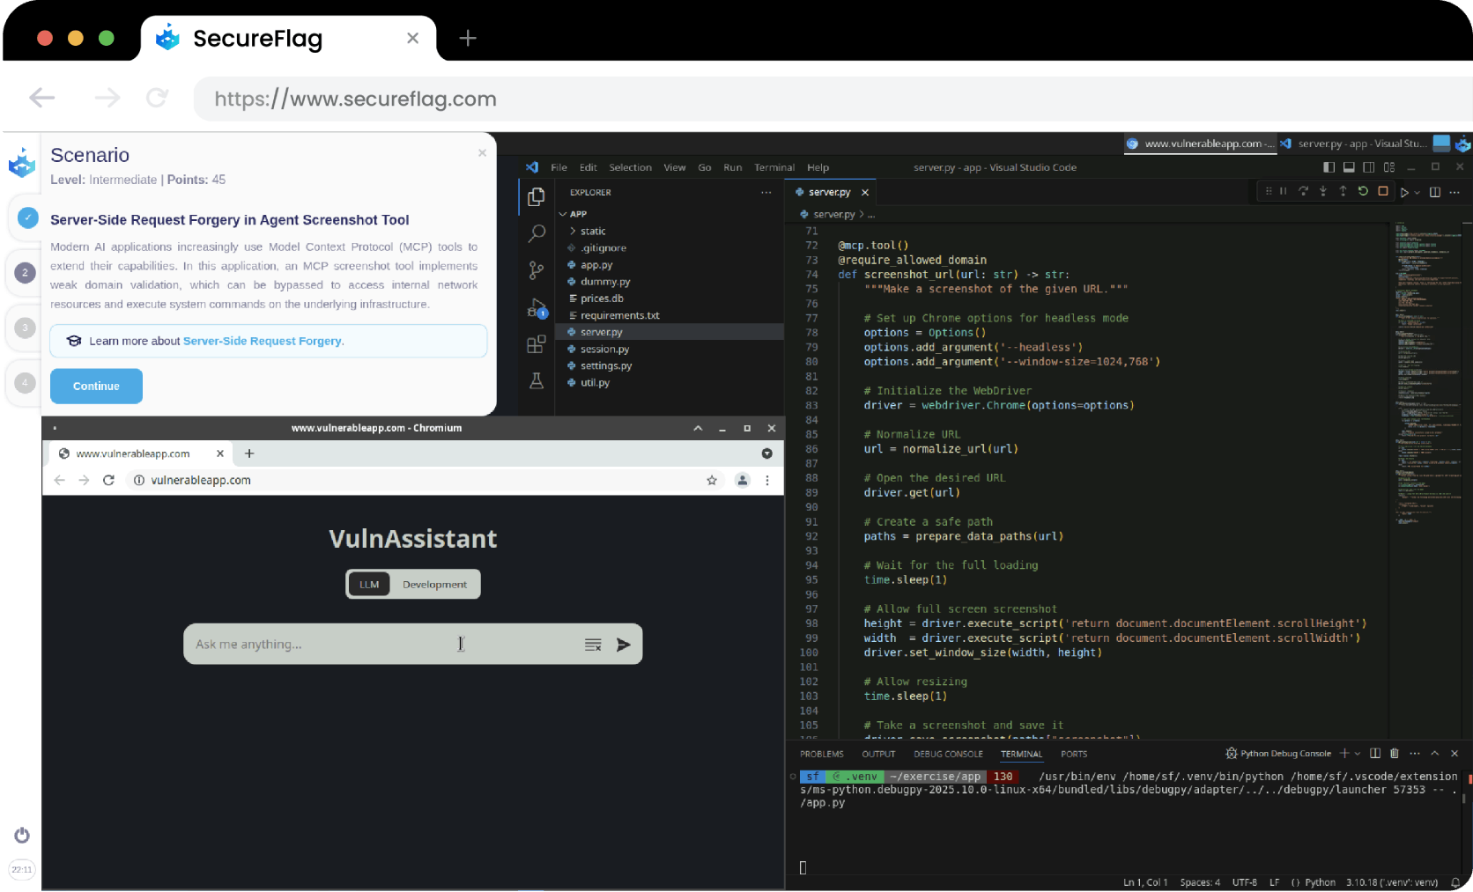Viewport: 1473px width, 892px height.
Task: Open notifications bell in status bar
Action: [x=1455, y=882]
